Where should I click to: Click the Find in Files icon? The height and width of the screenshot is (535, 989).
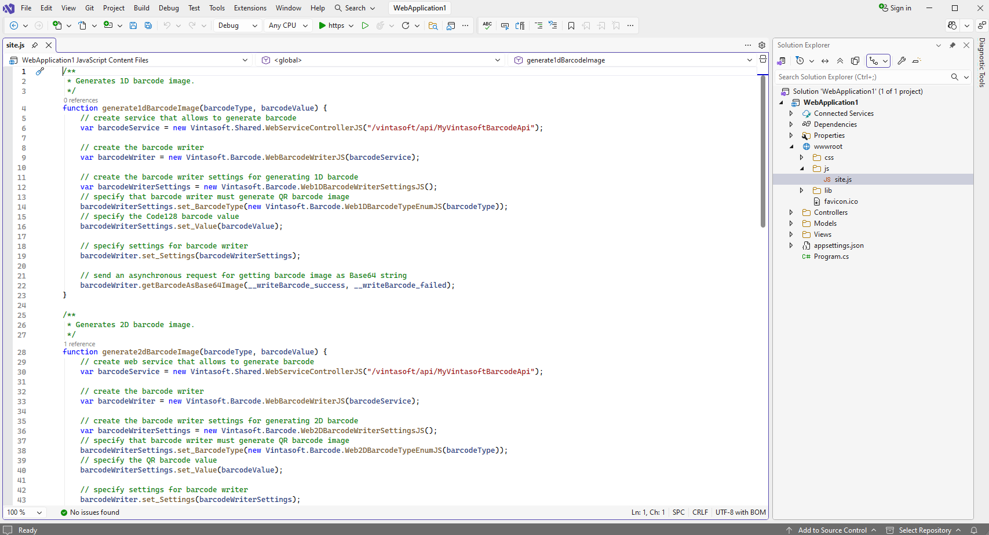pyautogui.click(x=433, y=25)
